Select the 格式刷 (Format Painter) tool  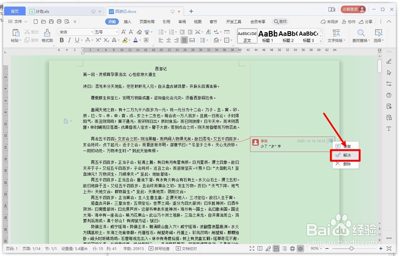[47, 35]
